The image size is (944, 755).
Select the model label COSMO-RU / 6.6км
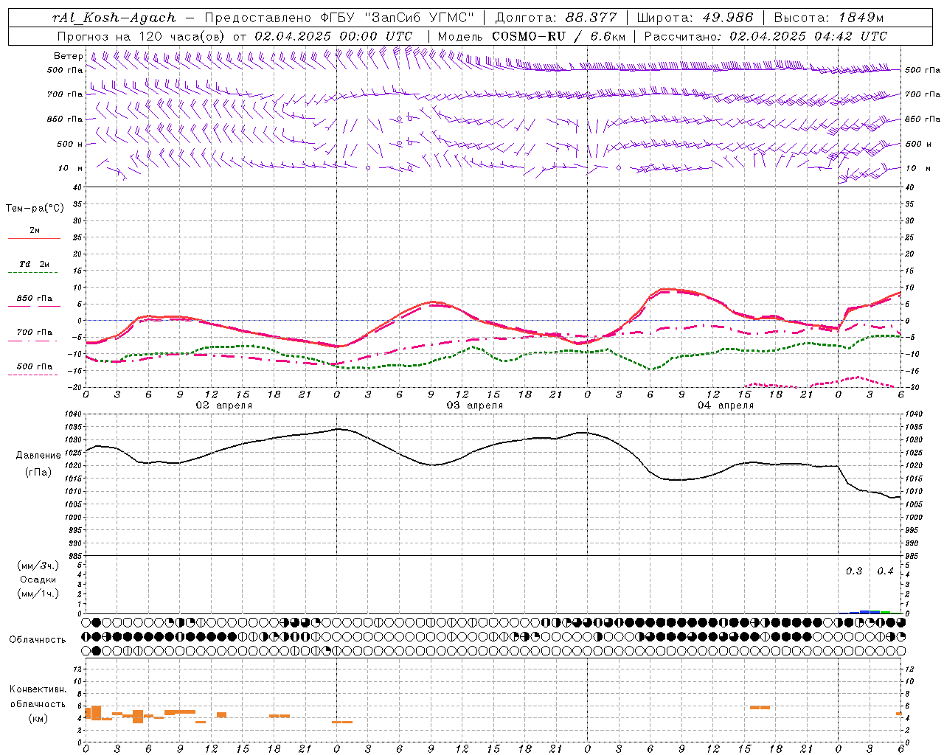558,36
